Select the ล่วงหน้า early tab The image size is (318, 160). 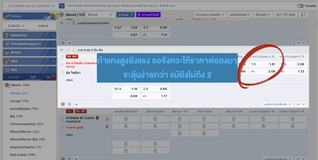pyautogui.click(x=14, y=77)
